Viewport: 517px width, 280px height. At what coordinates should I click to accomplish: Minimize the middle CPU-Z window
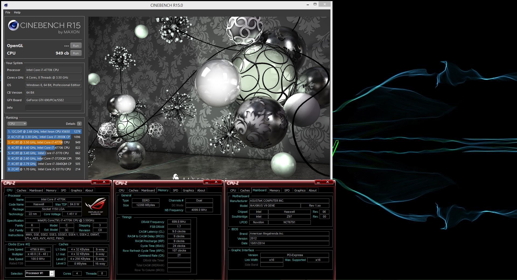point(207,182)
